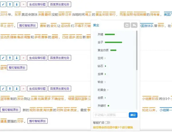Move the short 篮球 paragraph up
The height and width of the screenshot is (132, 172).
pyautogui.click(x=10, y=58)
